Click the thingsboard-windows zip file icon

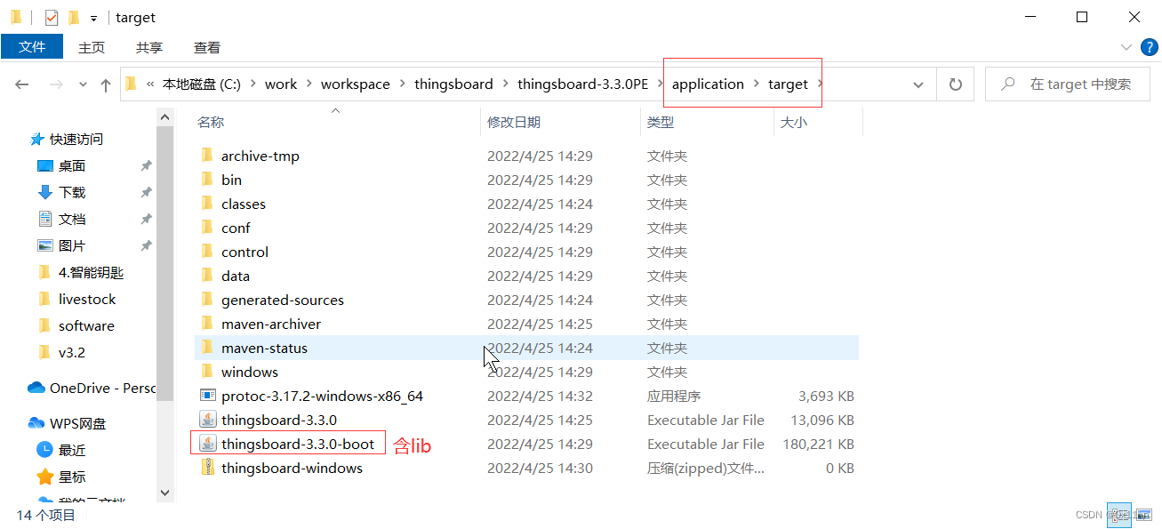(x=207, y=468)
